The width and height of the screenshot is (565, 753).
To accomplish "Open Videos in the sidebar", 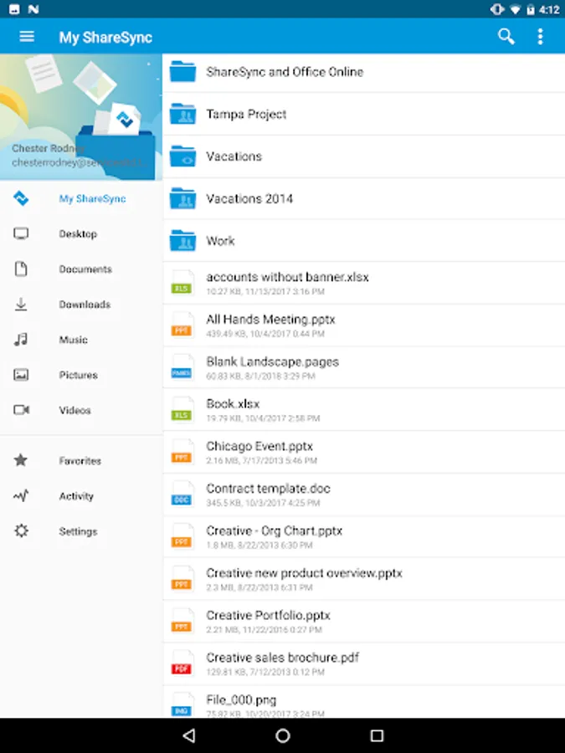I will (81, 410).
